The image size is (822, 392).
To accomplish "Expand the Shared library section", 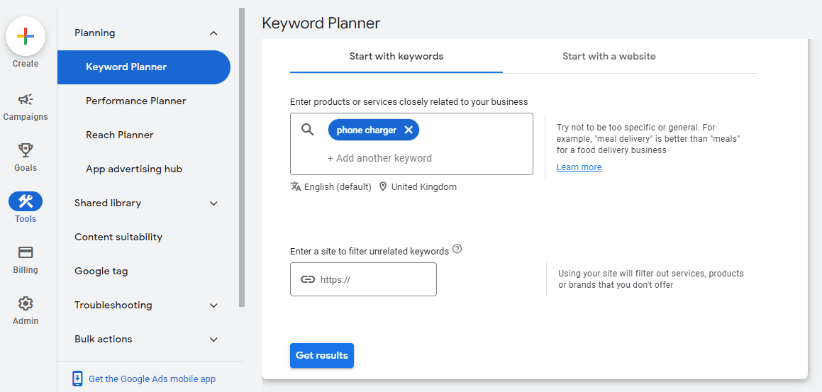I will coord(213,203).
